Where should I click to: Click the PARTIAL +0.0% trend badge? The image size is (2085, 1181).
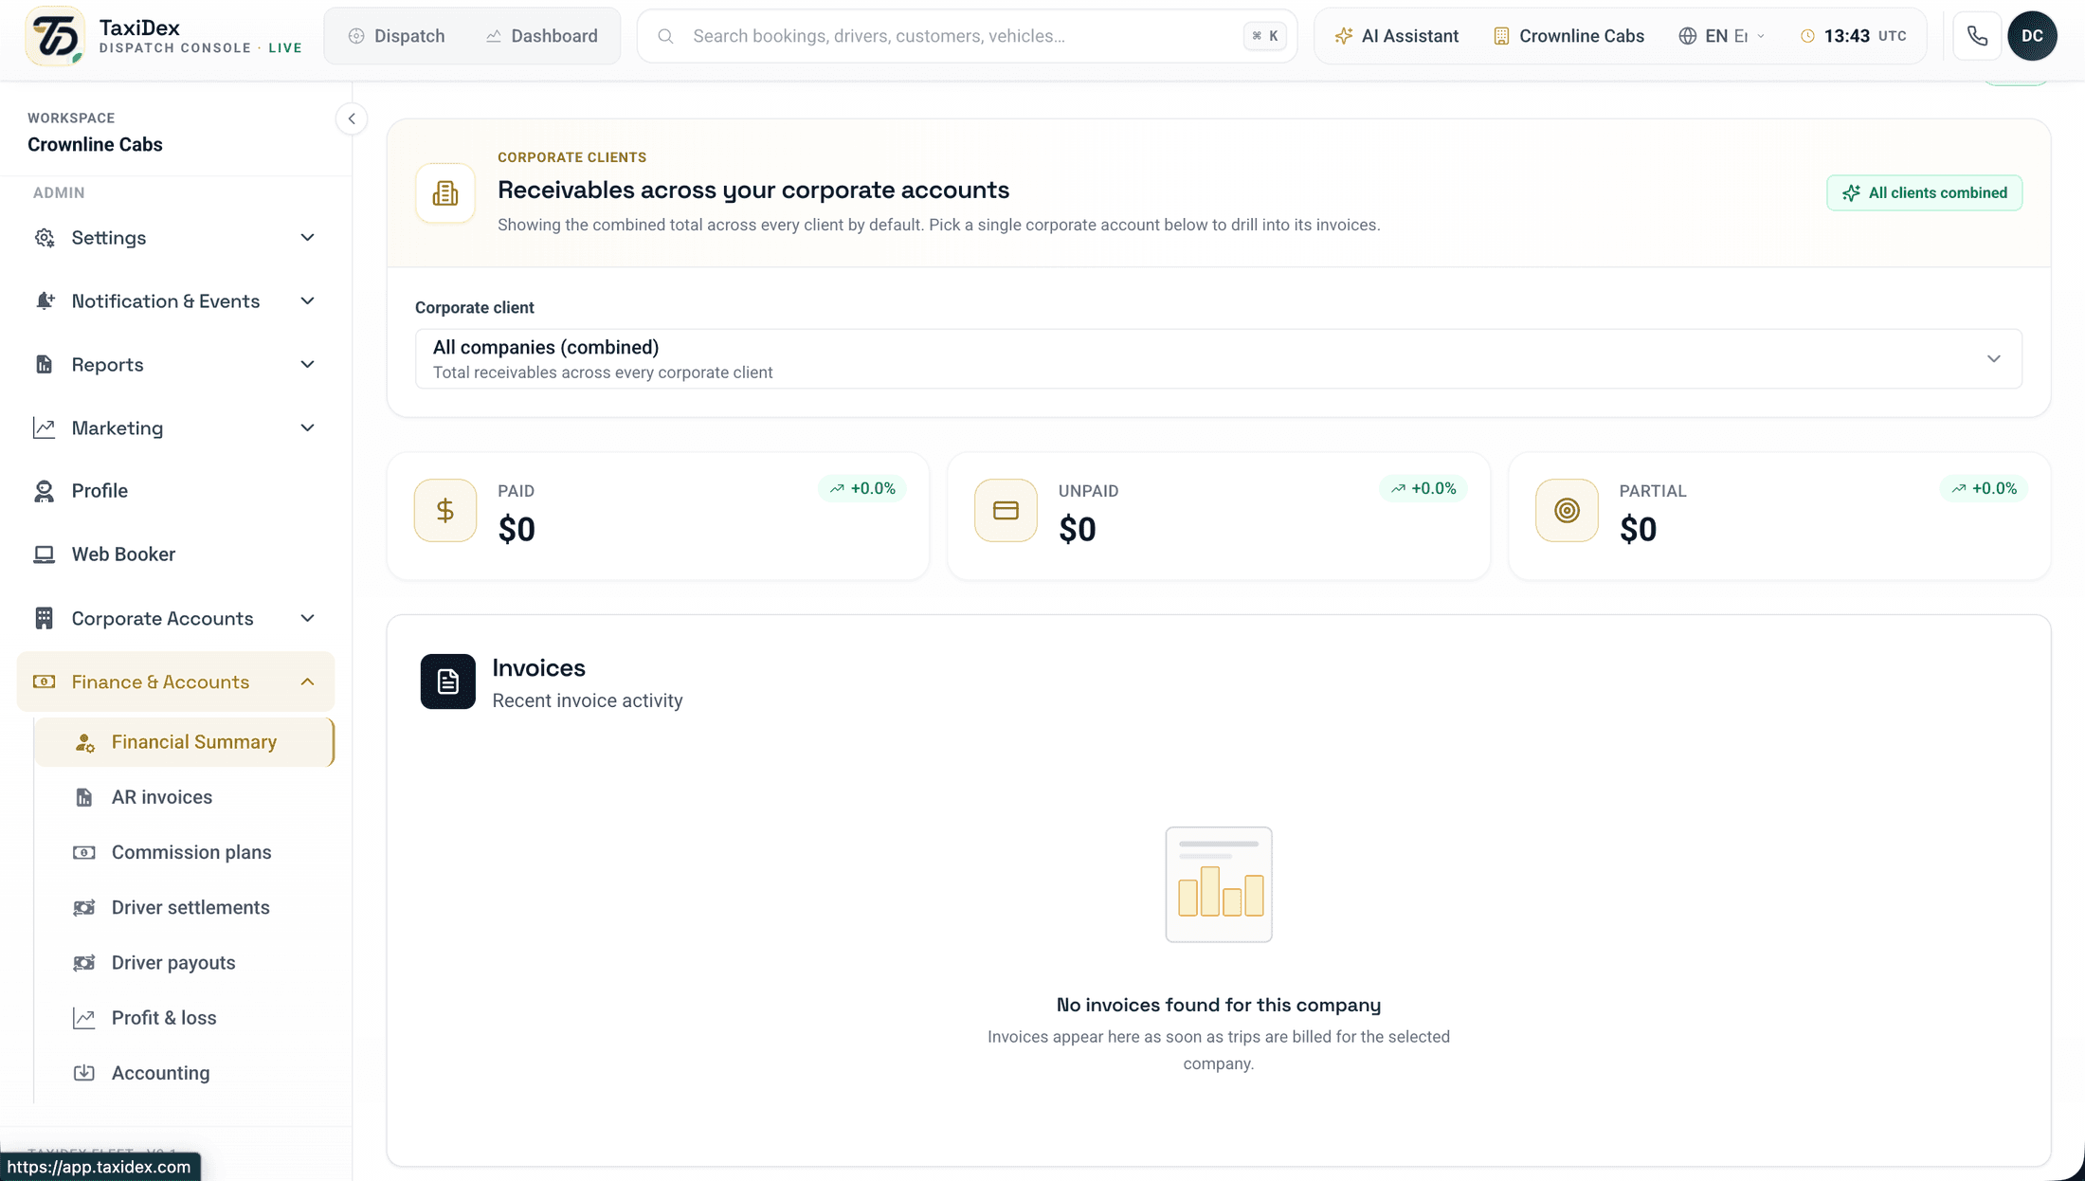pos(1985,489)
